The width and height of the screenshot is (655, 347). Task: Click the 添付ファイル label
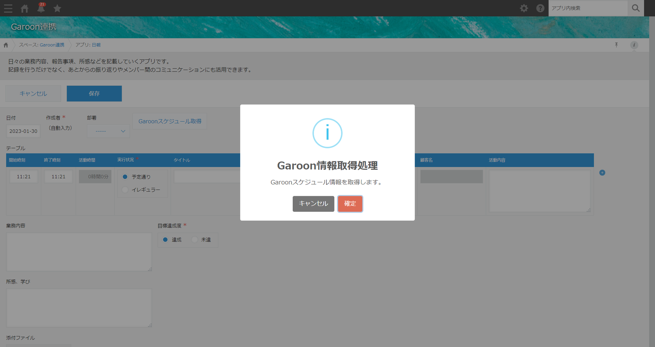tap(20, 338)
